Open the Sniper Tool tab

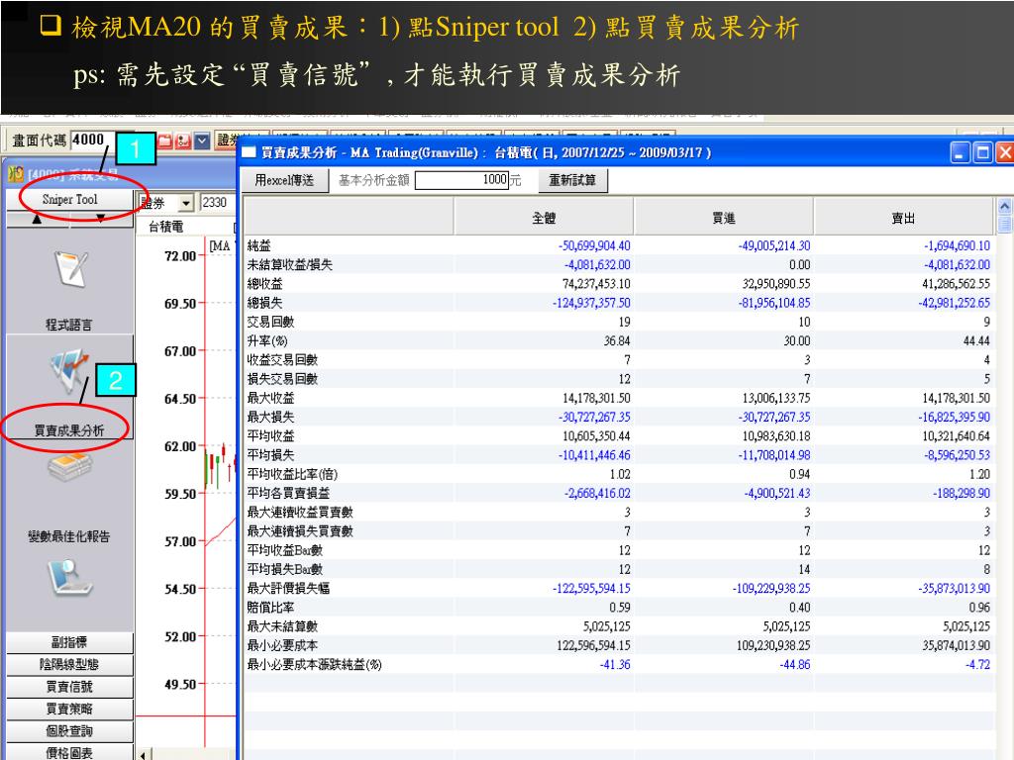69,199
